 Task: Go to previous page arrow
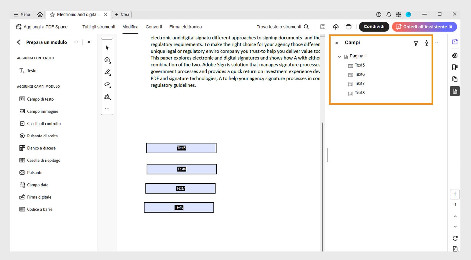click(455, 216)
